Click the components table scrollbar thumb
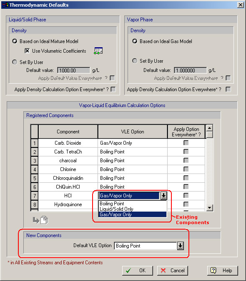The image size is (246, 281). point(209,135)
